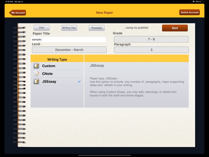Click the JSEssay pencil icon
This screenshot has height=157, width=209.
tap(36, 82)
